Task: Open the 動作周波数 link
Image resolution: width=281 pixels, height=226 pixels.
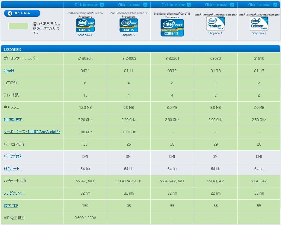Action: click(13, 120)
